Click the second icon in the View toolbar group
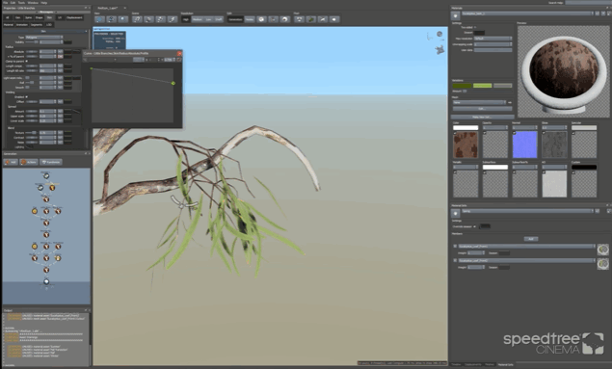The height and width of the screenshot is (369, 612). 111,19
